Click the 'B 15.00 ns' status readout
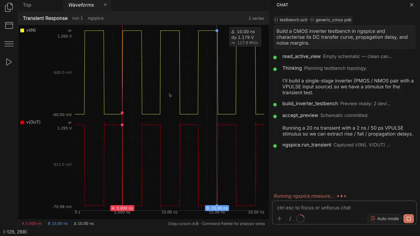Viewport: 420px width, 236px height. pyautogui.click(x=58, y=223)
